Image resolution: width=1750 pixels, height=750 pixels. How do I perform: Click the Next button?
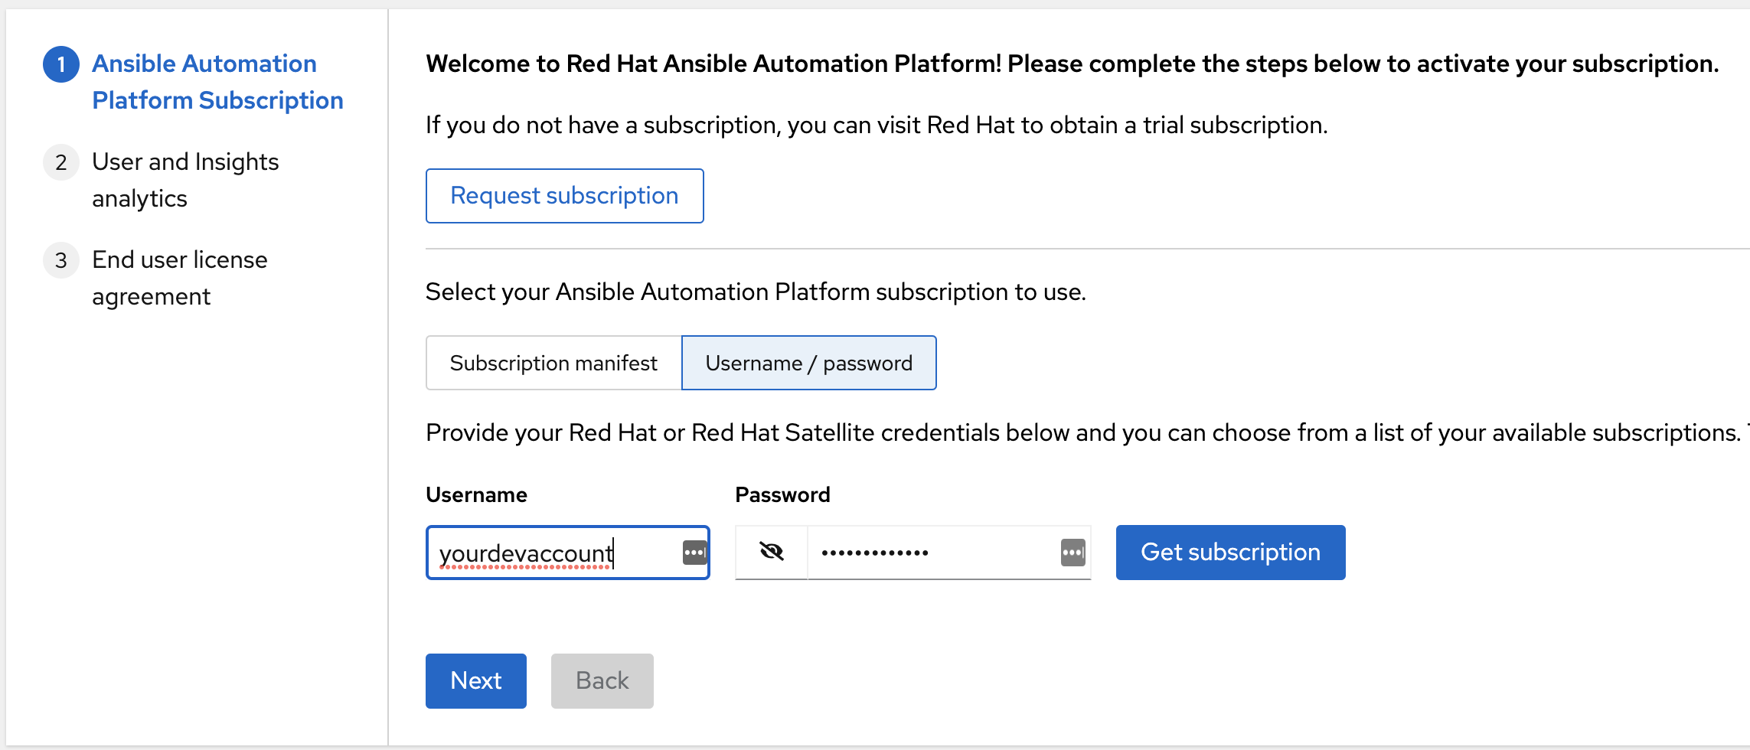point(475,680)
